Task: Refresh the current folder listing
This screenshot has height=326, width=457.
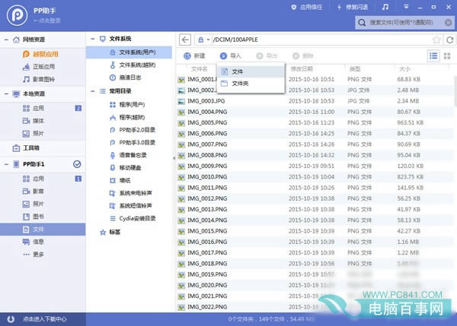Action: 449,40
